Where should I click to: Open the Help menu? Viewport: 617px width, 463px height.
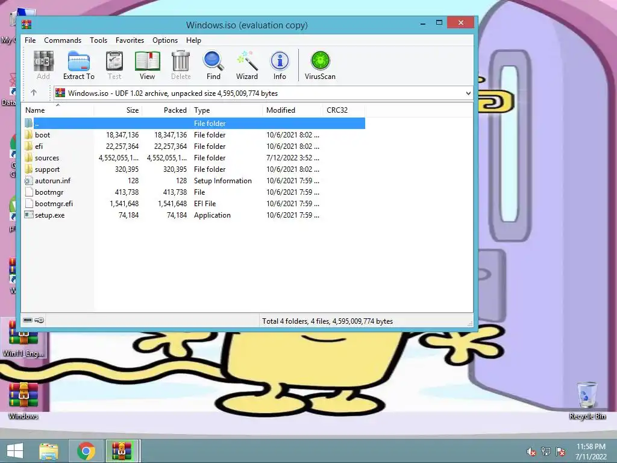pos(193,40)
